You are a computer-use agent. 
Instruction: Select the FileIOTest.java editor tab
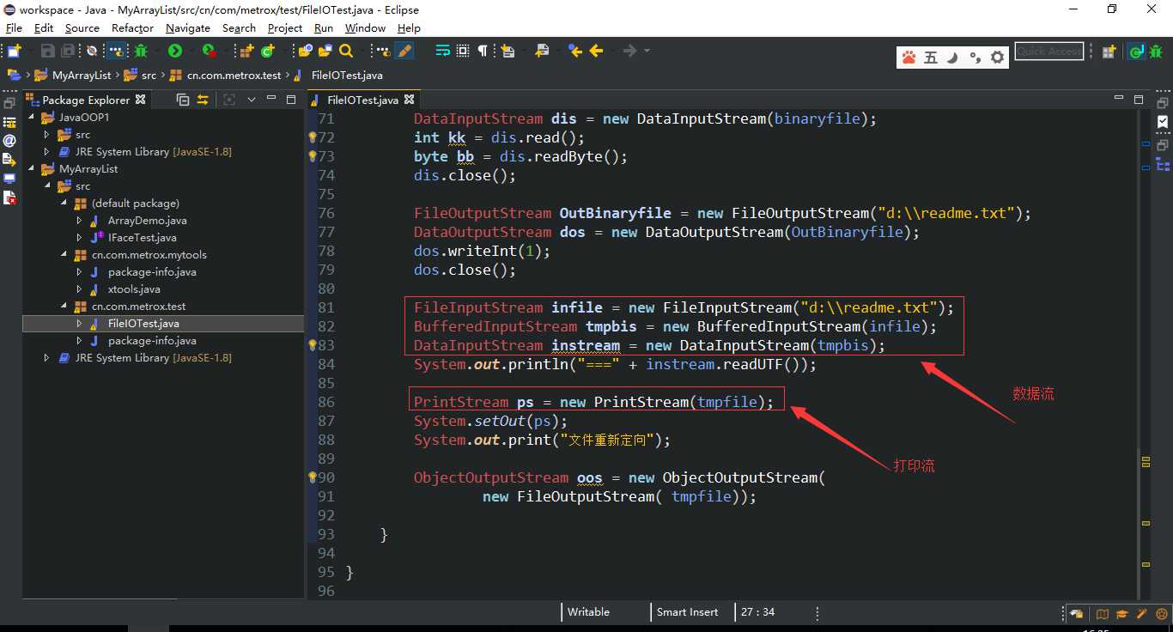362,100
